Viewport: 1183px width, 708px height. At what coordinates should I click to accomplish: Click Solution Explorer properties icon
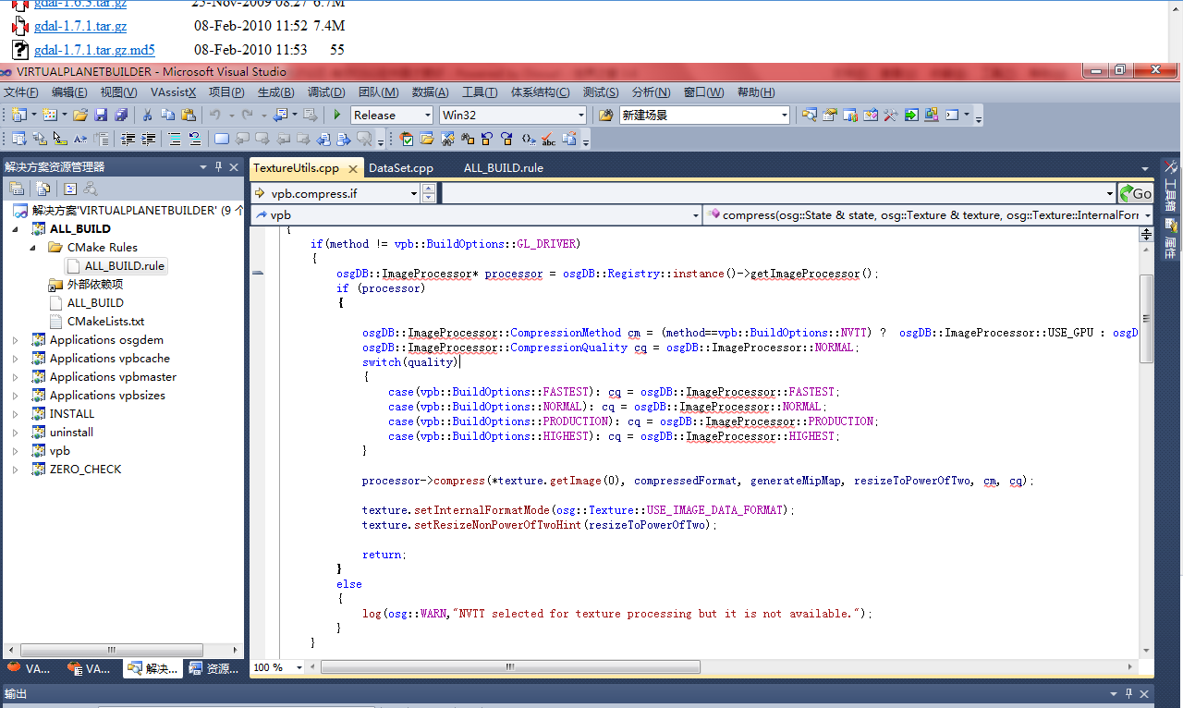(x=17, y=188)
